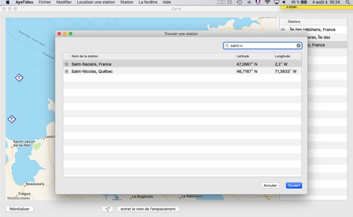The width and height of the screenshot is (353, 217).
Task: Open Spotlight search in menu bar
Action: (347, 2)
